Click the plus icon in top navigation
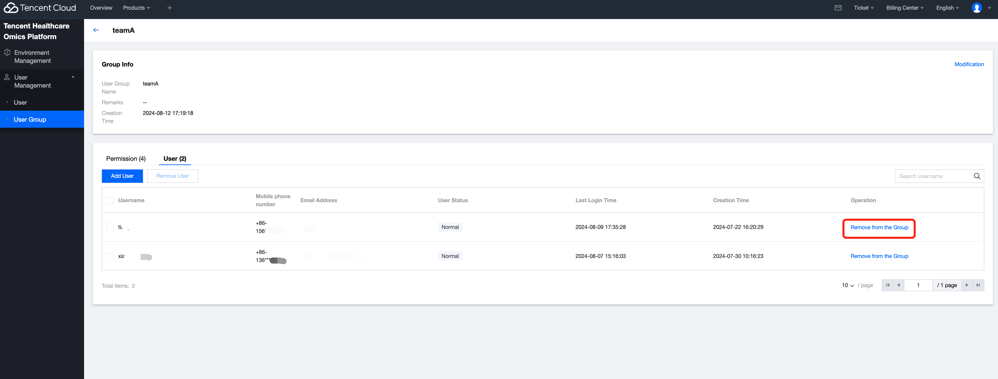The image size is (998, 379). pos(169,8)
